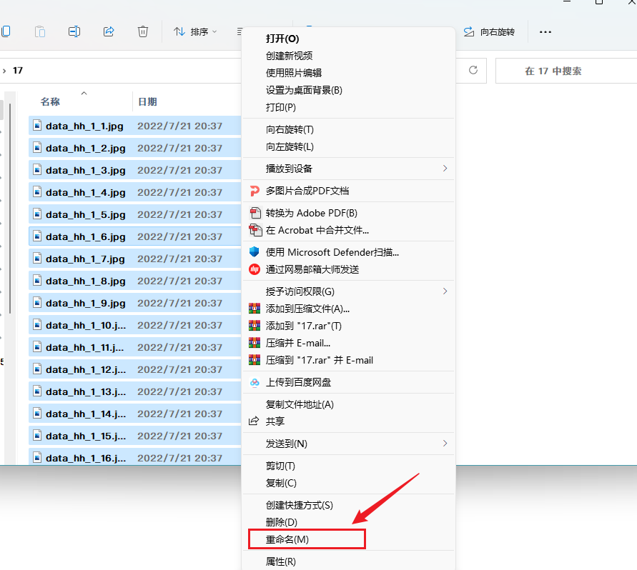637x570 pixels.
Task: Choose 打印(P) in context menu
Action: (281, 108)
